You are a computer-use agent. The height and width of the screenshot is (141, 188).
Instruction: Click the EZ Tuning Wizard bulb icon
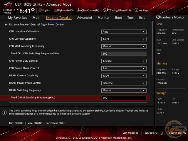point(105,10)
